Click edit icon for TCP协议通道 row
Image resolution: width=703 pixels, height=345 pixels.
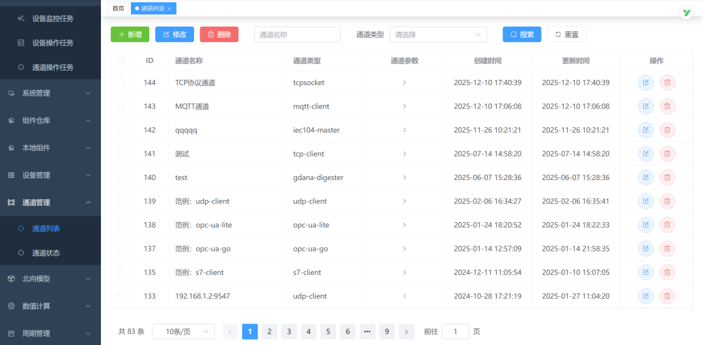pyautogui.click(x=646, y=83)
